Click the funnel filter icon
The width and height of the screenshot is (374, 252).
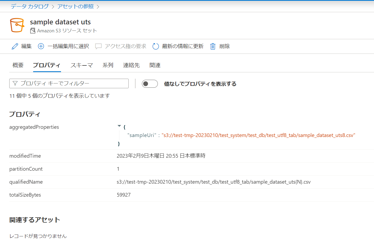[x=15, y=83]
